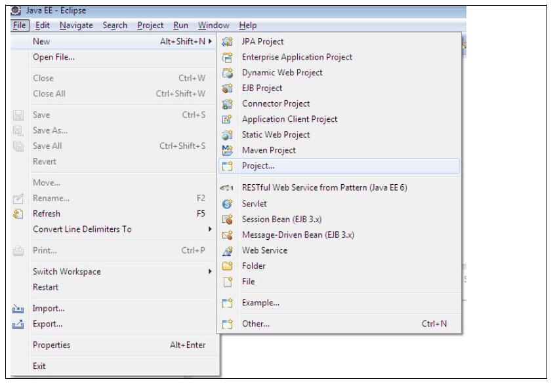Open the Run menu

(180, 26)
